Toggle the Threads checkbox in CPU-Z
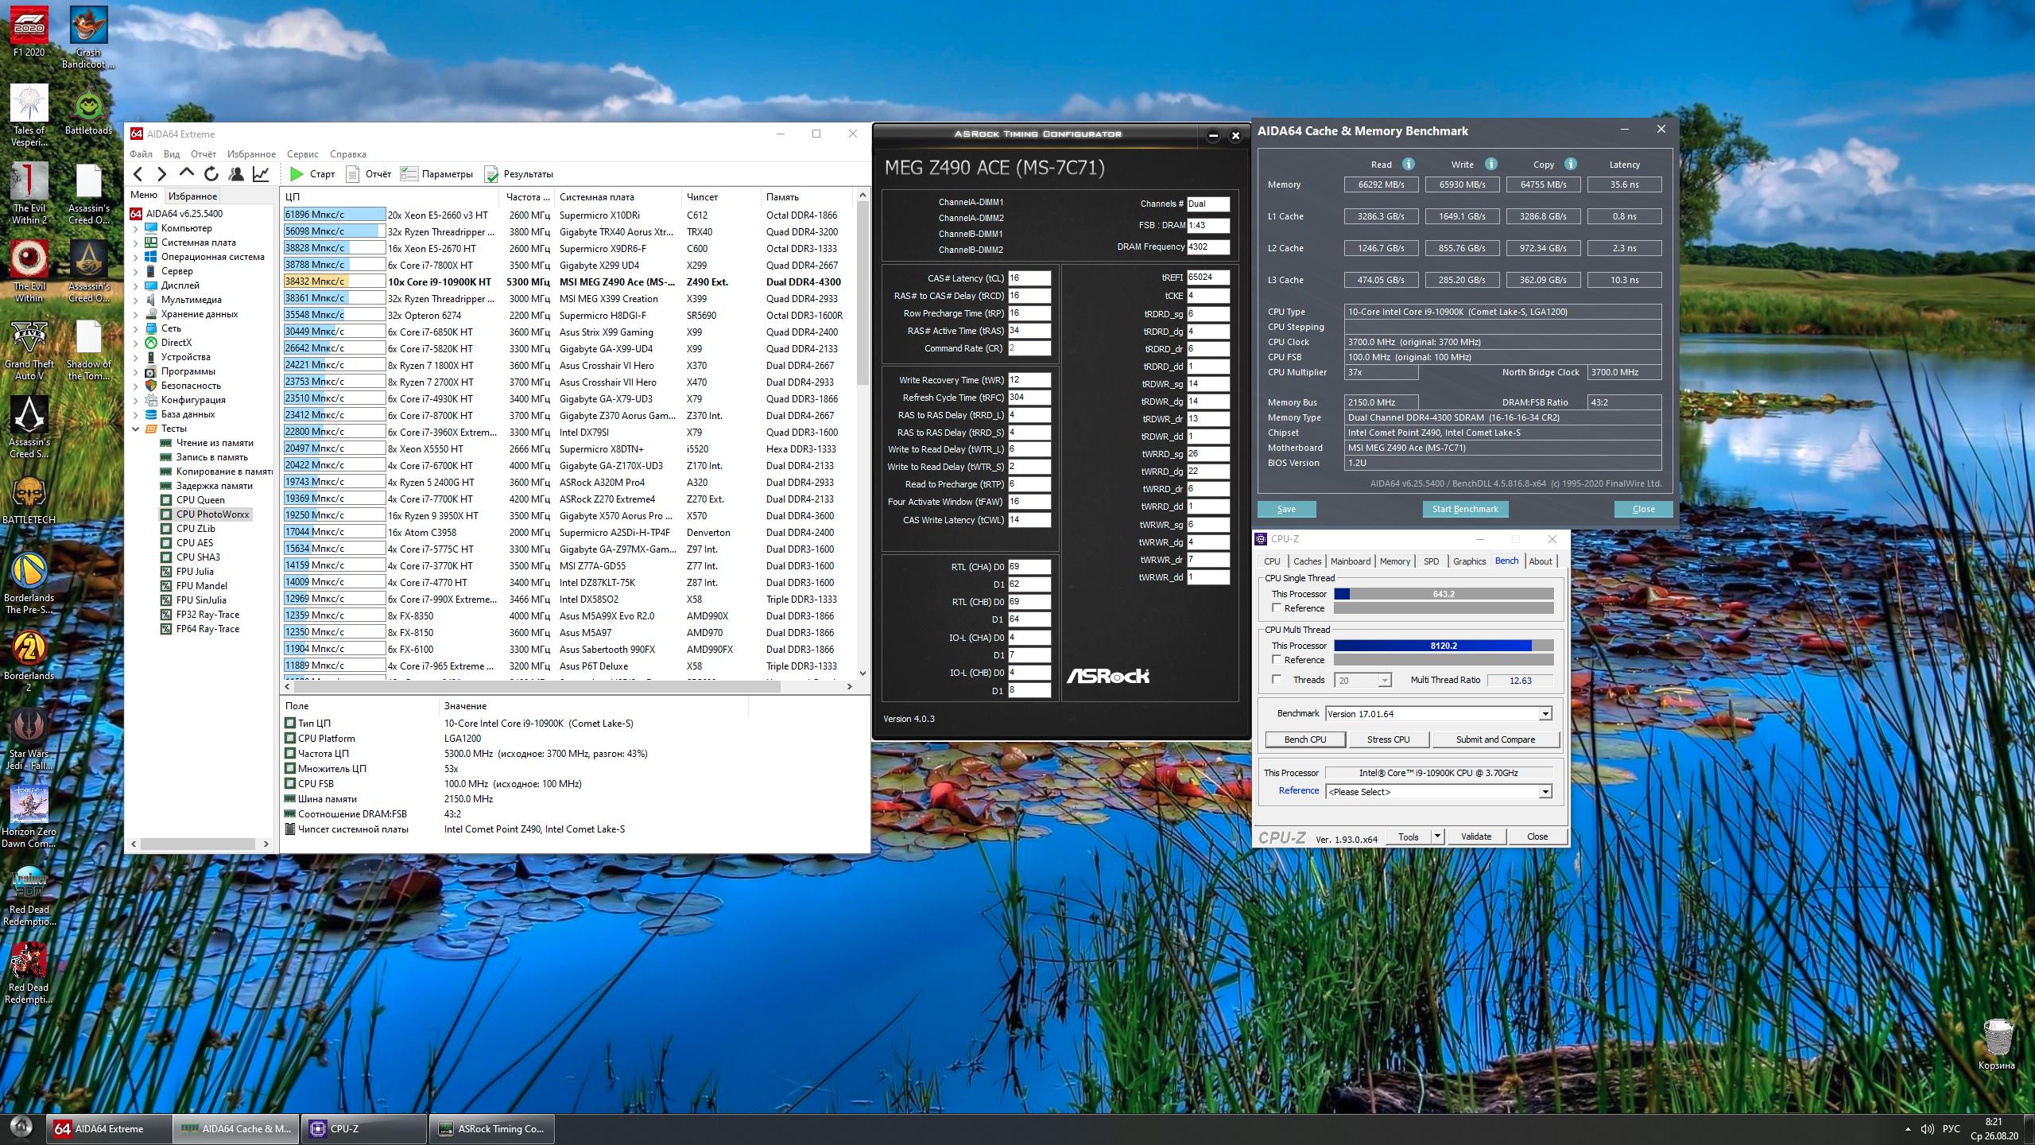The height and width of the screenshot is (1145, 2035). click(1277, 680)
